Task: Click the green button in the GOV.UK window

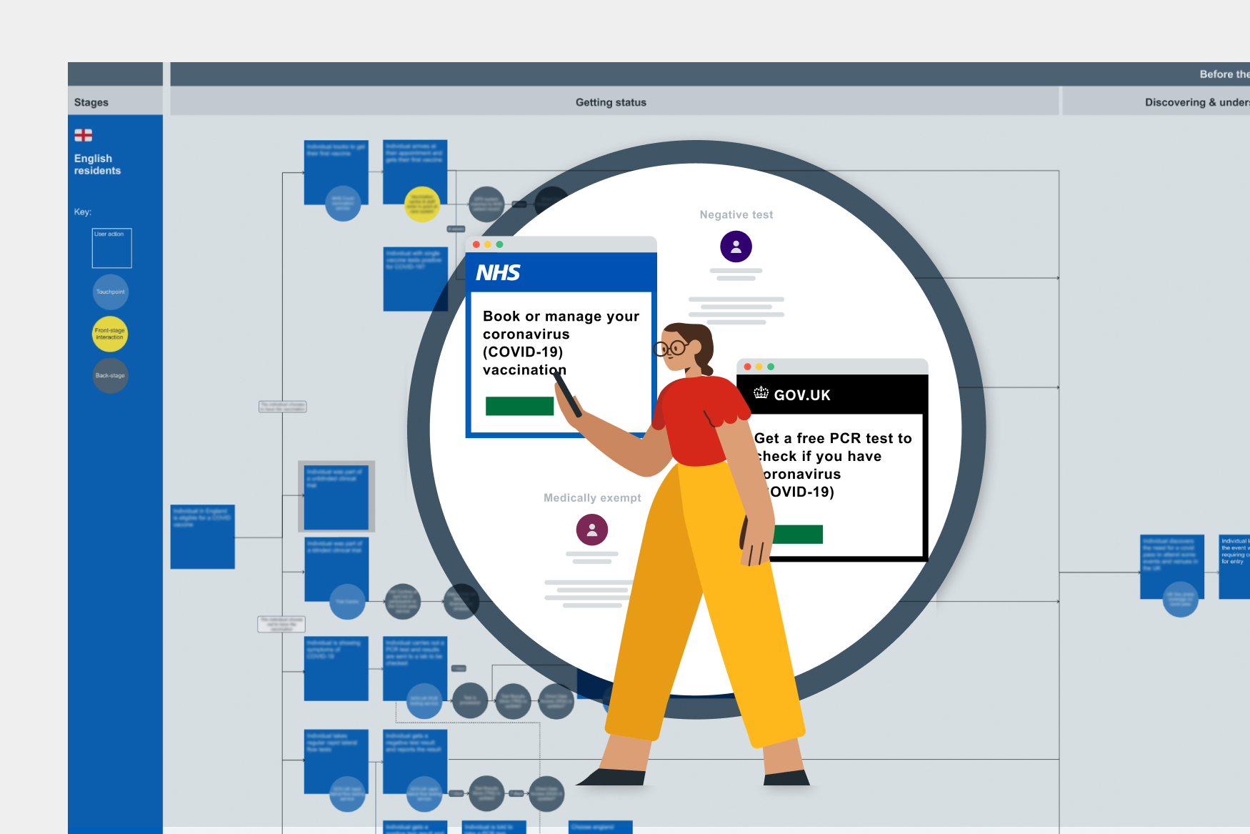Action: (x=797, y=534)
